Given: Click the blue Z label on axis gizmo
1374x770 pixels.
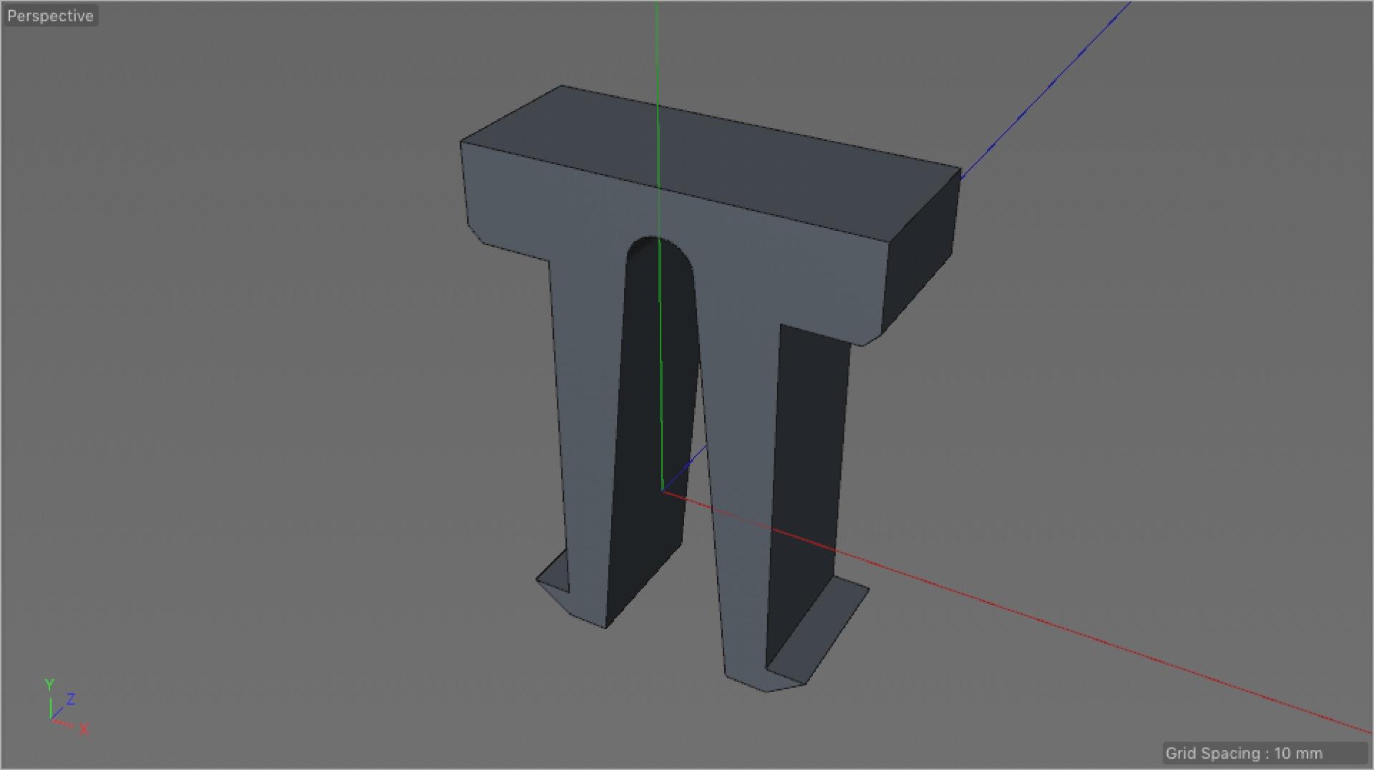Looking at the screenshot, I should 71,699.
